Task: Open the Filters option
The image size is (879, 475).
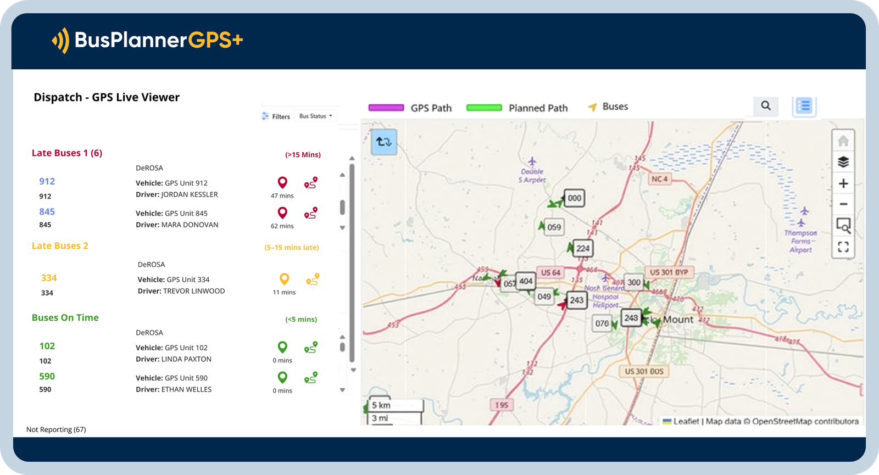Action: pyautogui.click(x=276, y=116)
